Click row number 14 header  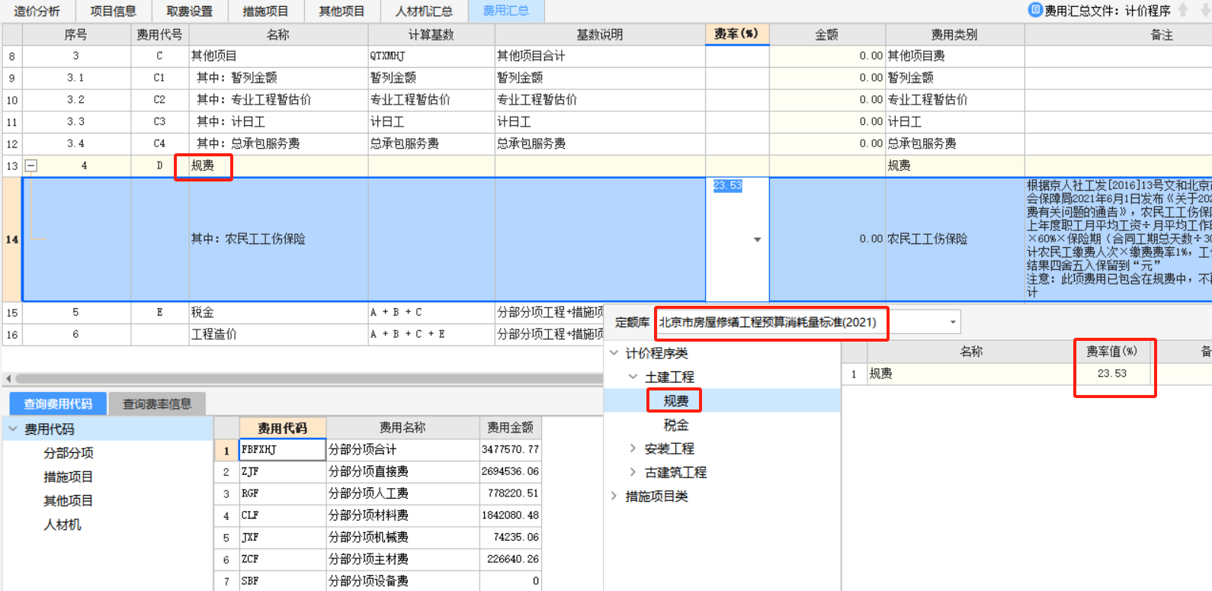click(12, 239)
